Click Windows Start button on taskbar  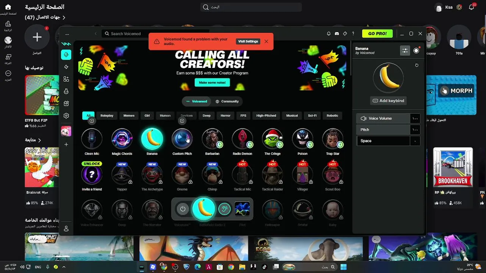tap(343, 267)
